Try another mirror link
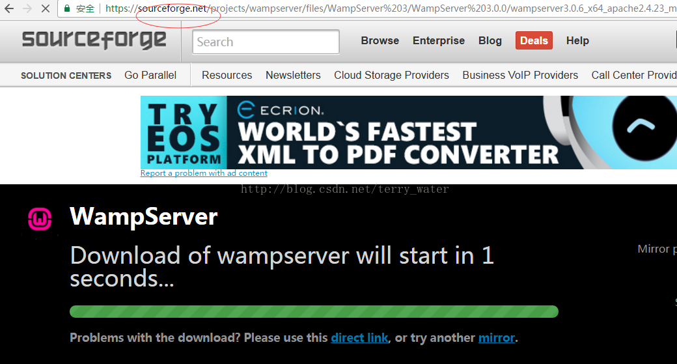Viewport: 677px width, 364px height. (497, 338)
